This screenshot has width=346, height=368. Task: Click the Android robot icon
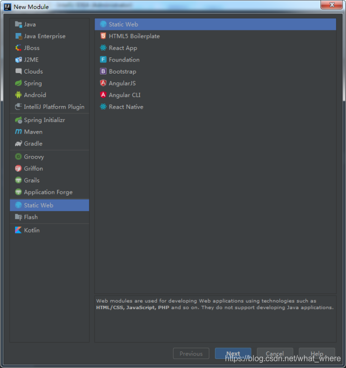(x=18, y=95)
